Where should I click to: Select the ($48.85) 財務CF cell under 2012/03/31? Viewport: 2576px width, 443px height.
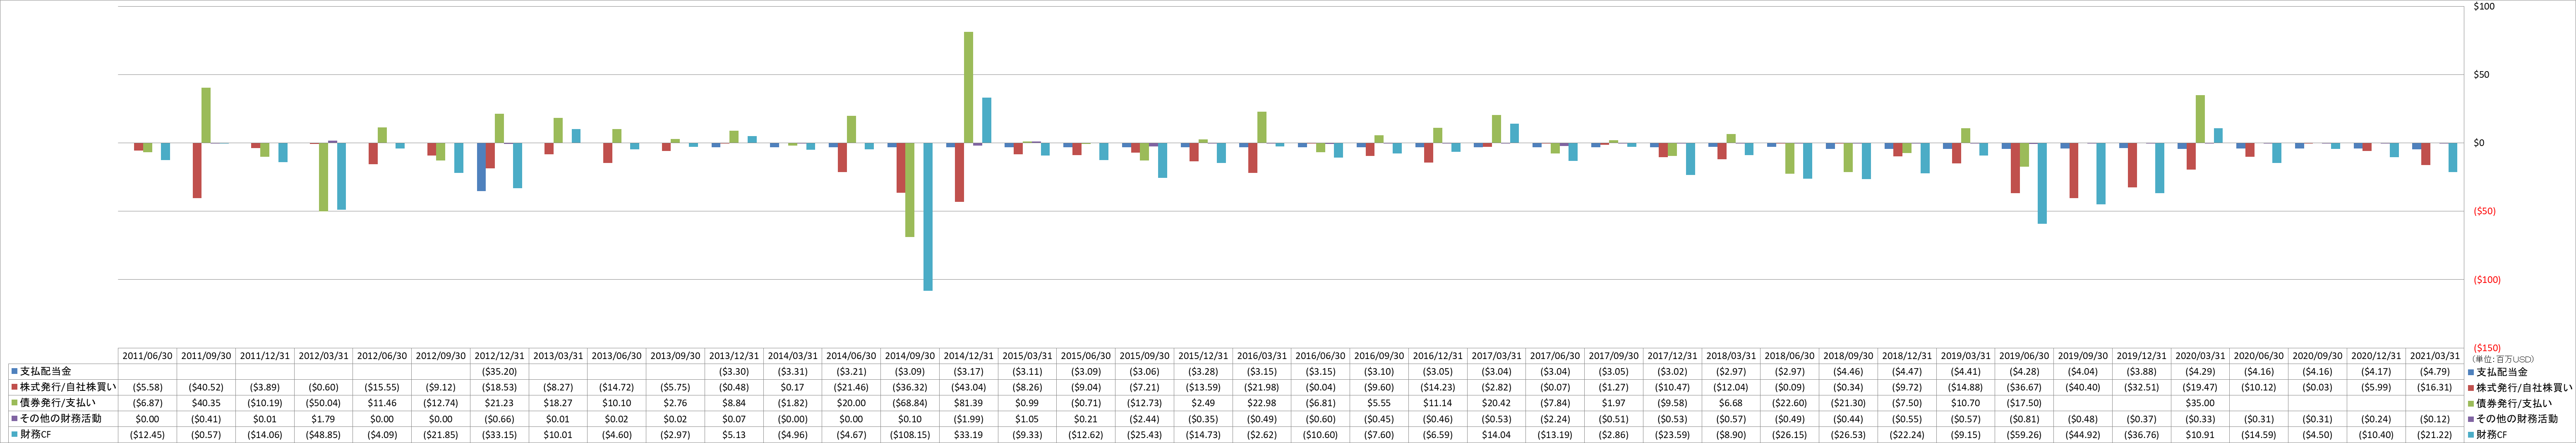pyautogui.click(x=323, y=435)
